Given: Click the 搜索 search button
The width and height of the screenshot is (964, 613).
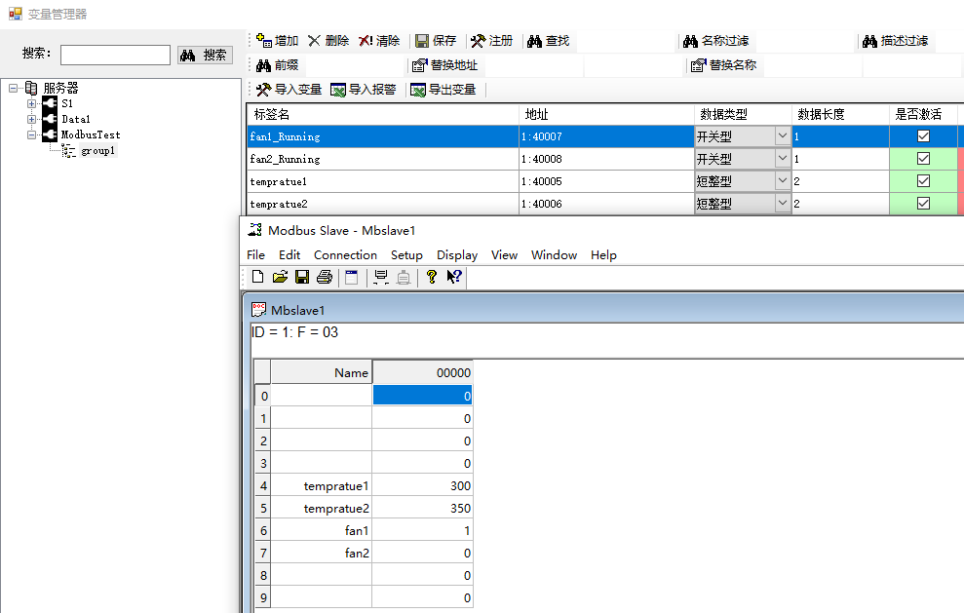Looking at the screenshot, I should click(x=205, y=55).
